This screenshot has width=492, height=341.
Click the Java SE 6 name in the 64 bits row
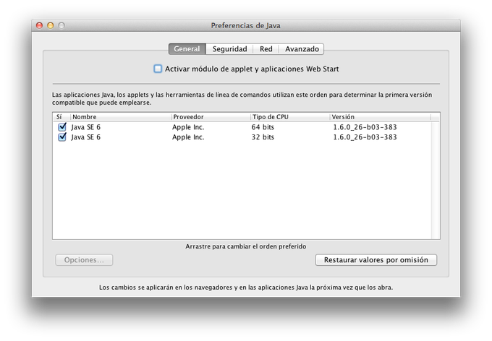pos(85,127)
